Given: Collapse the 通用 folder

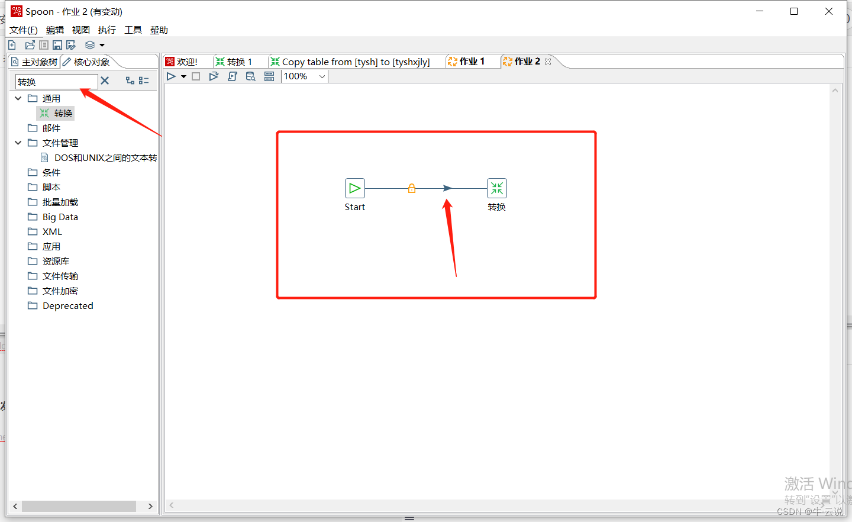Looking at the screenshot, I should pos(18,98).
